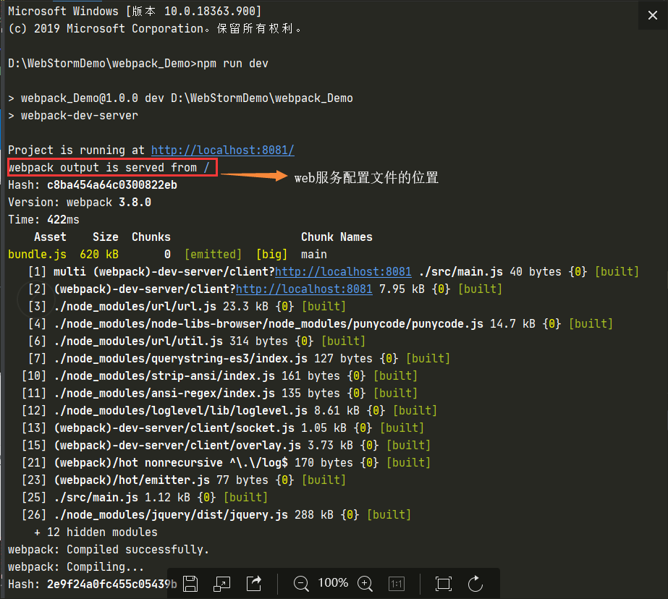The height and width of the screenshot is (599, 668).
Task: Click the './src/main.js 1.12 kB' row
Action: (145, 498)
